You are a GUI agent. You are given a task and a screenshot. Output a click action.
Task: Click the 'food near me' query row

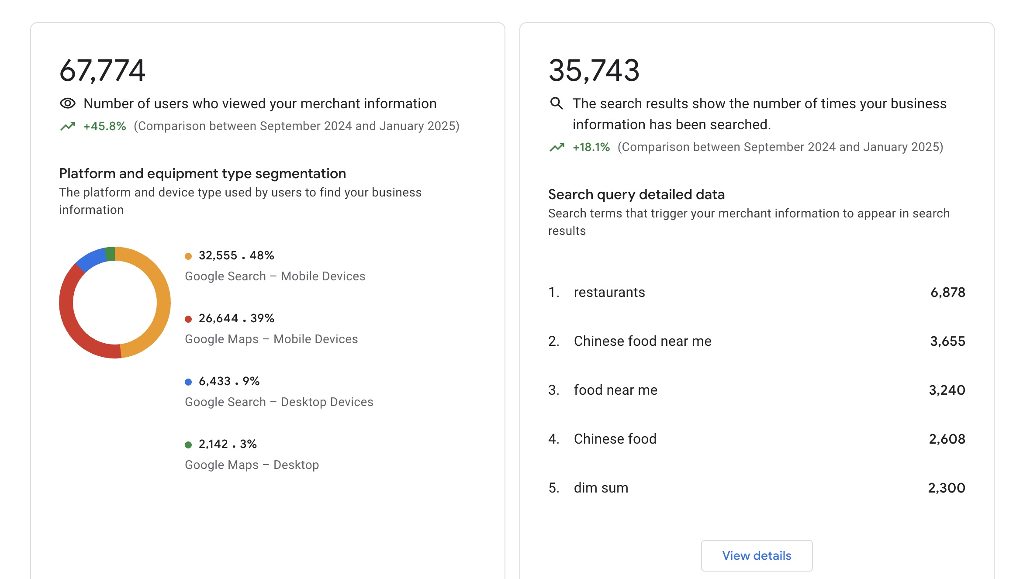(615, 390)
